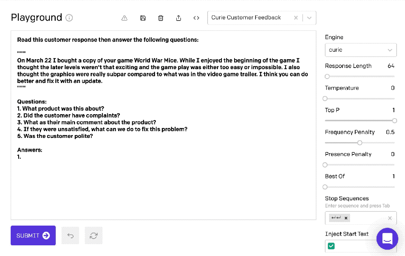Regenerate using the refresh button
The image size is (405, 256).
pos(94,235)
